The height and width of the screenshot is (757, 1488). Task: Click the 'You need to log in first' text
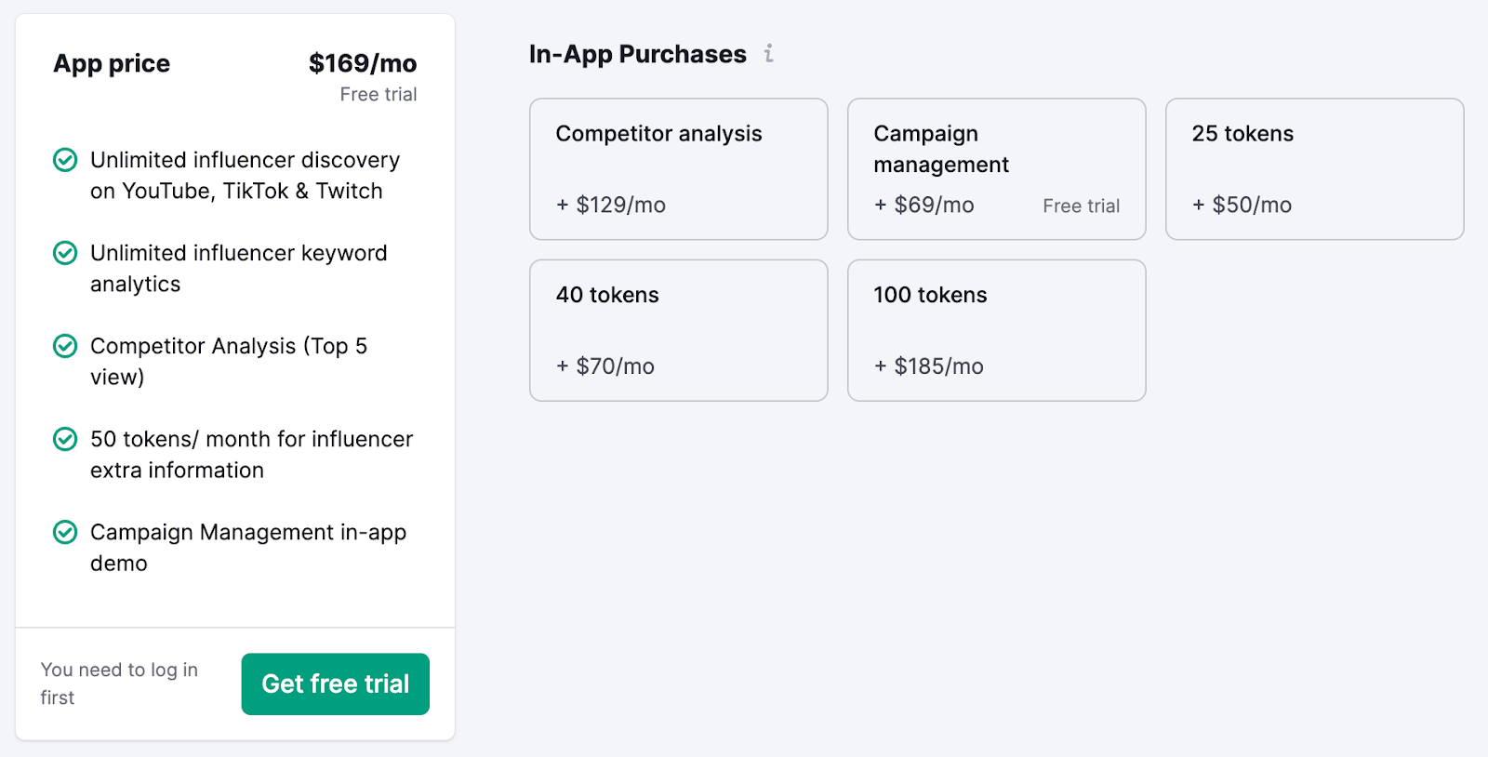coord(119,684)
